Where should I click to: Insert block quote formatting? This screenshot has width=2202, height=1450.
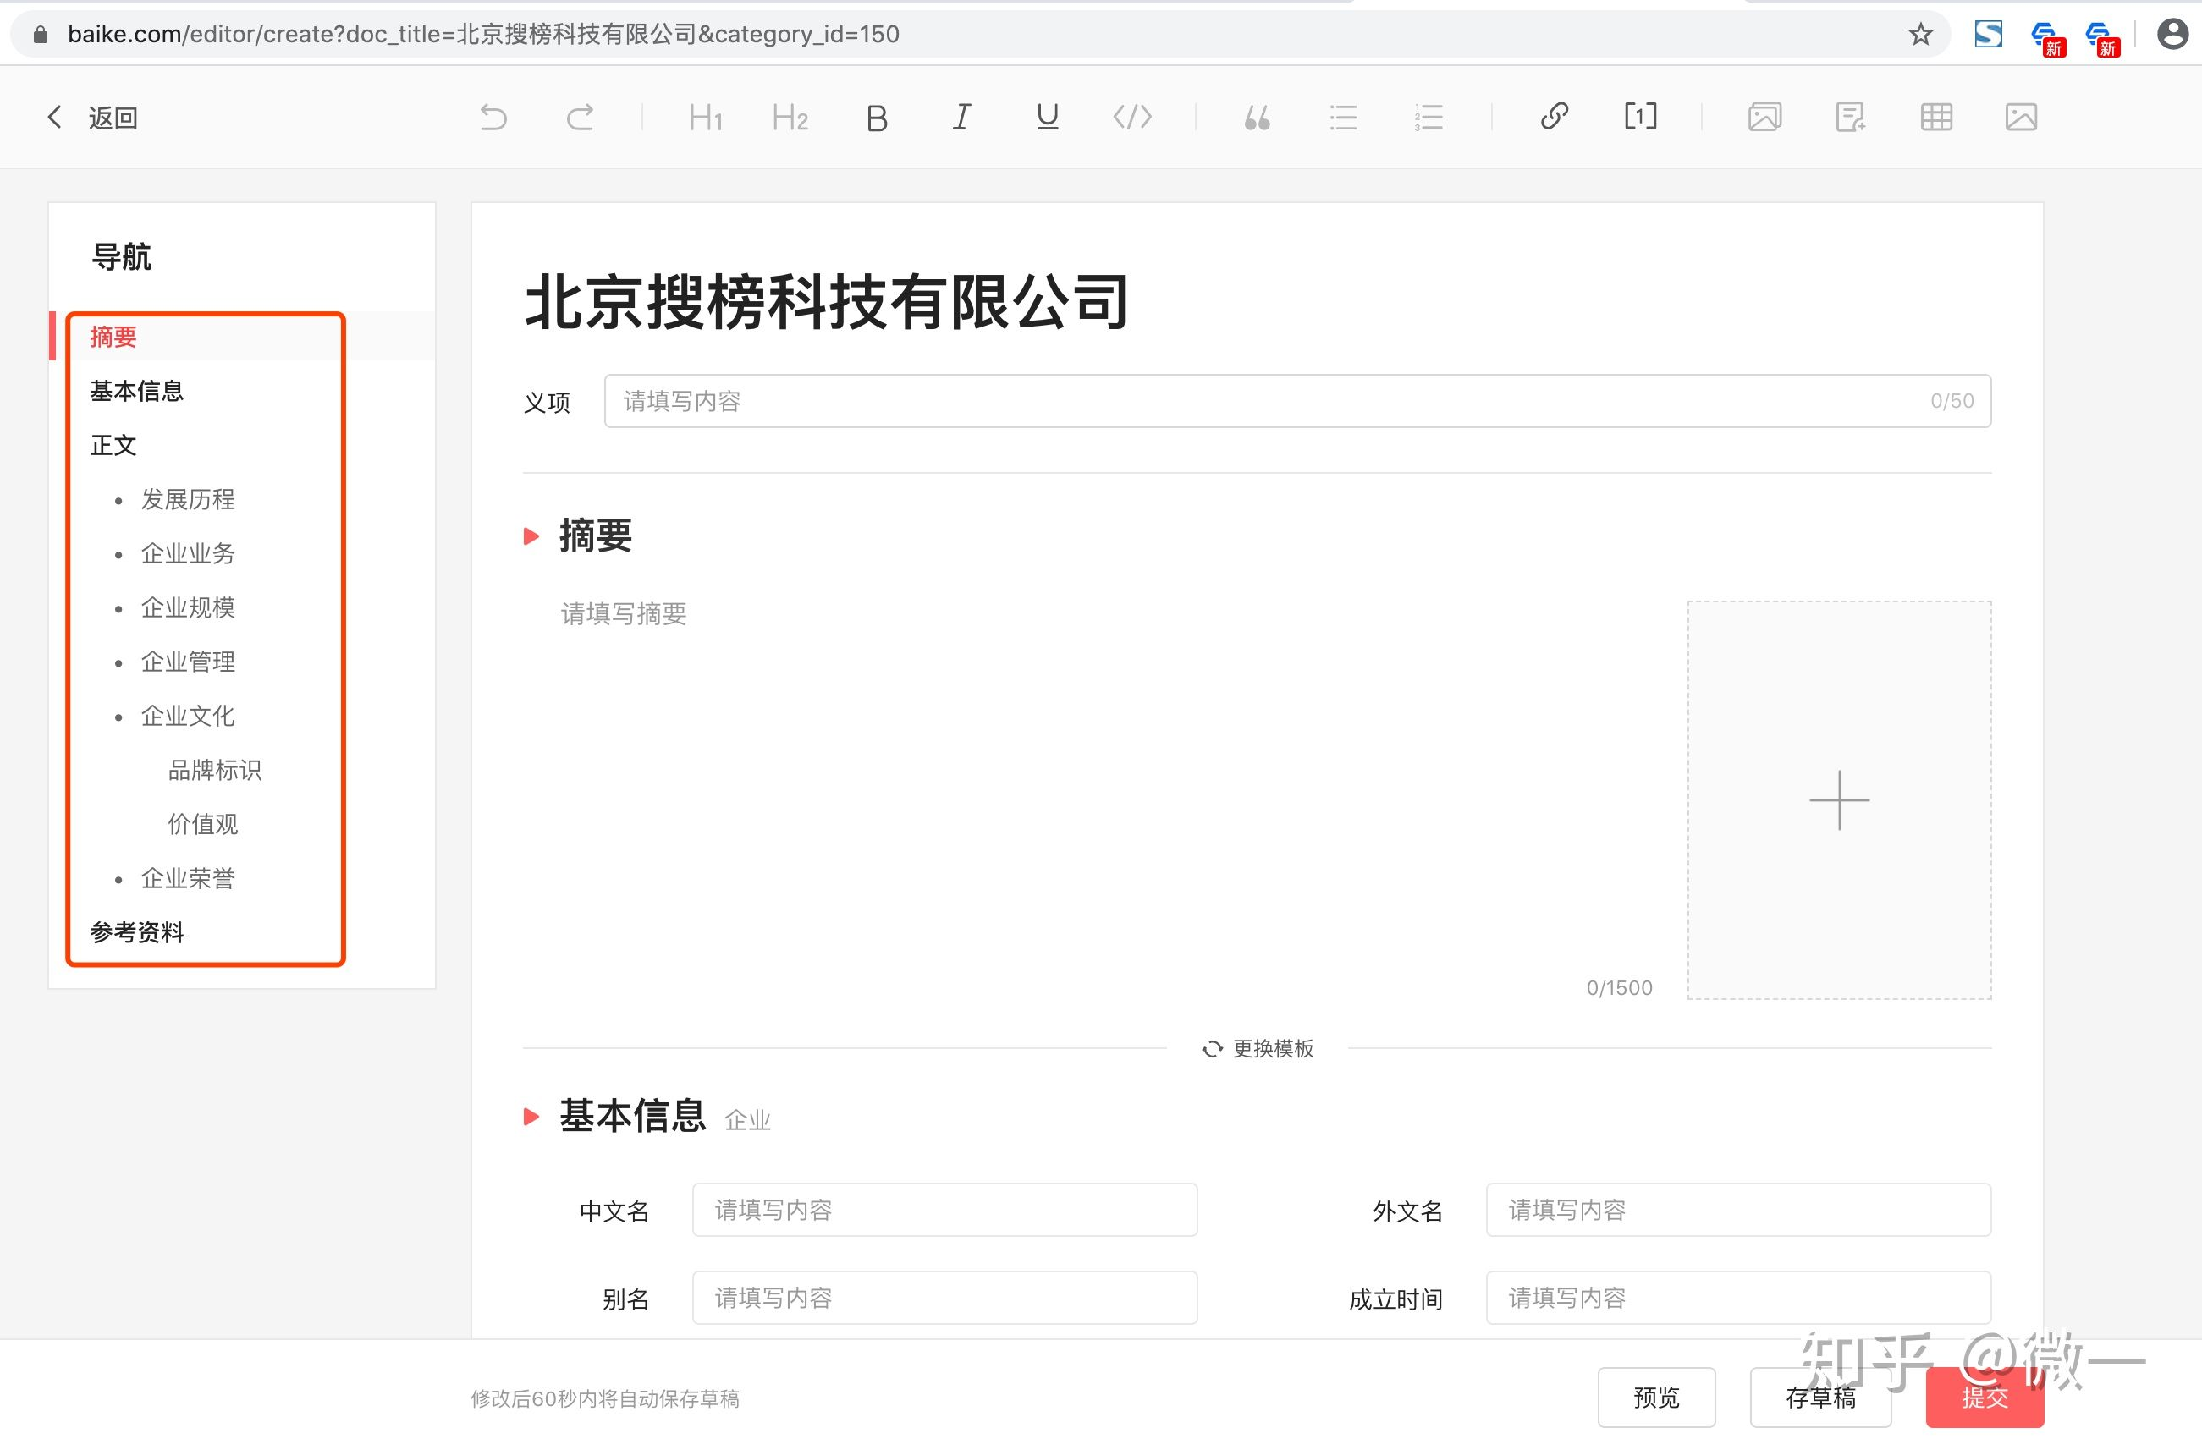click(x=1257, y=118)
